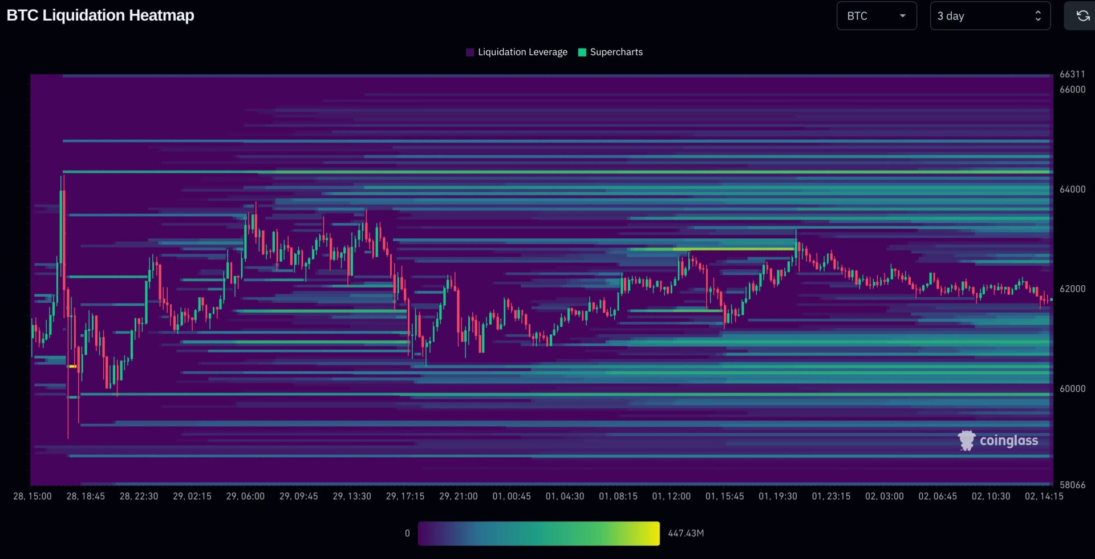The image size is (1095, 559).
Task: Open the 3 day timeframe selector
Action: [x=990, y=16]
